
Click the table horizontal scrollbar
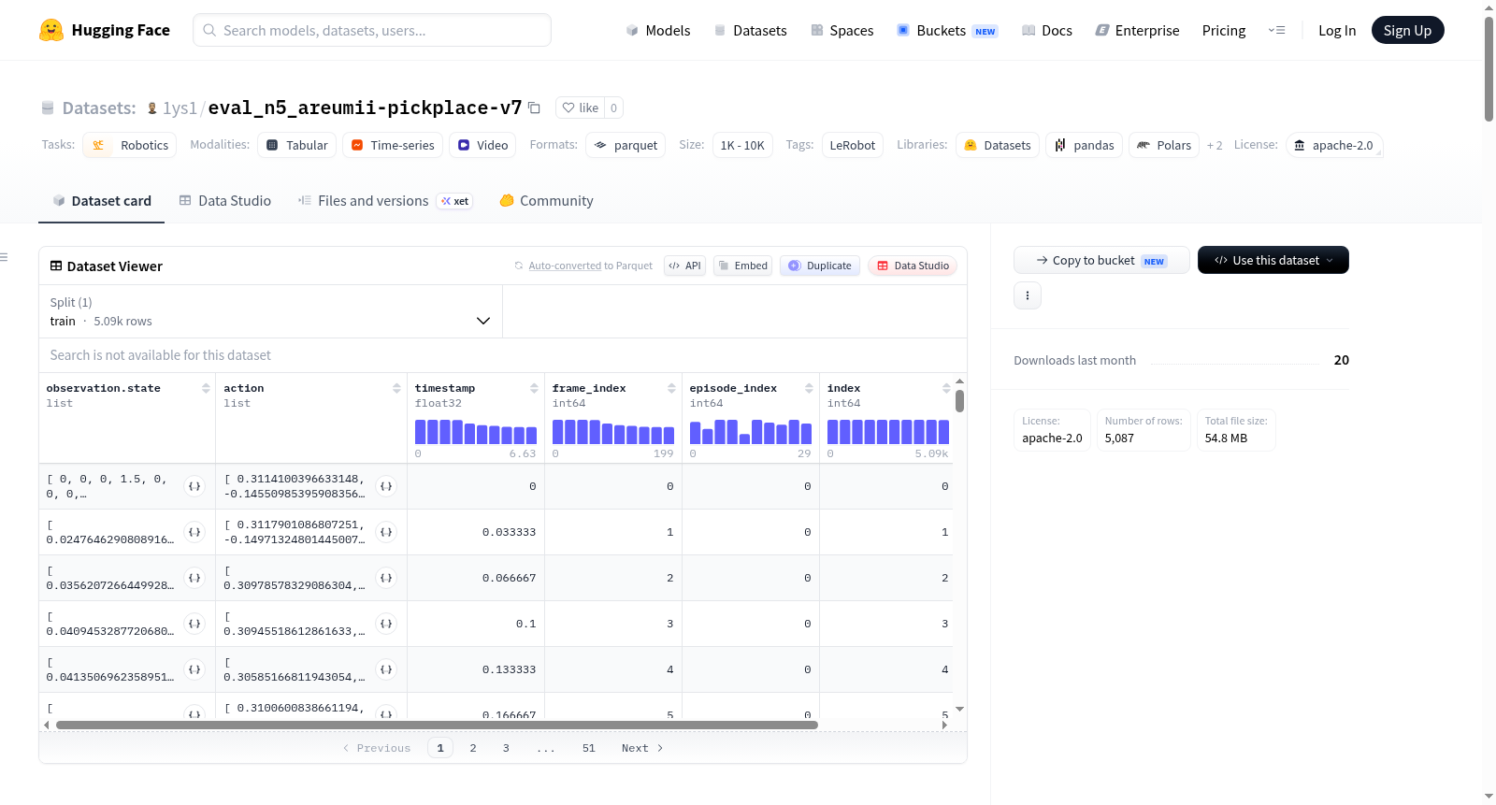[437, 725]
